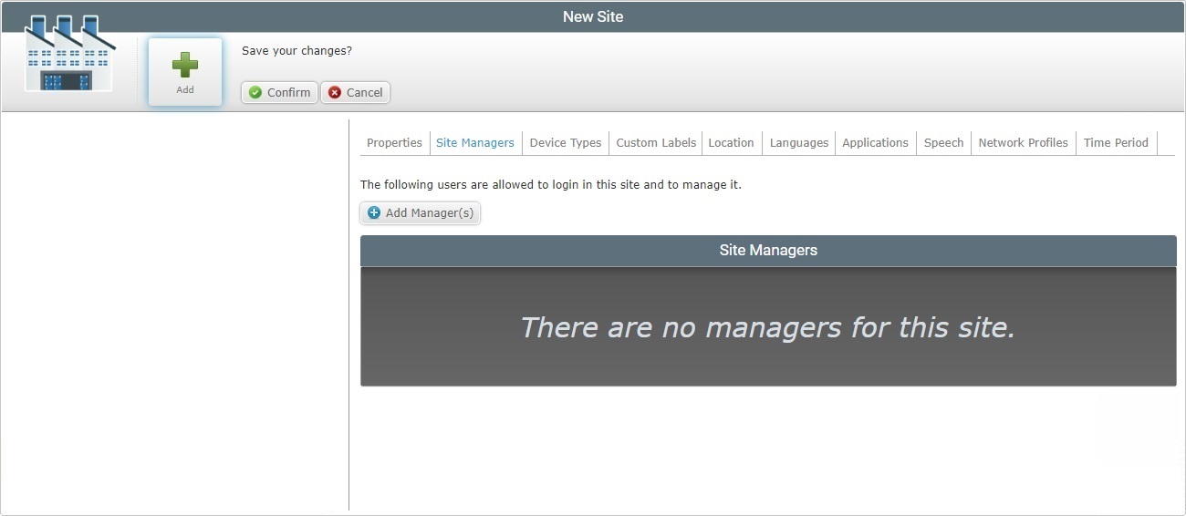
Task: Select the Site Managers tab
Action: click(475, 143)
